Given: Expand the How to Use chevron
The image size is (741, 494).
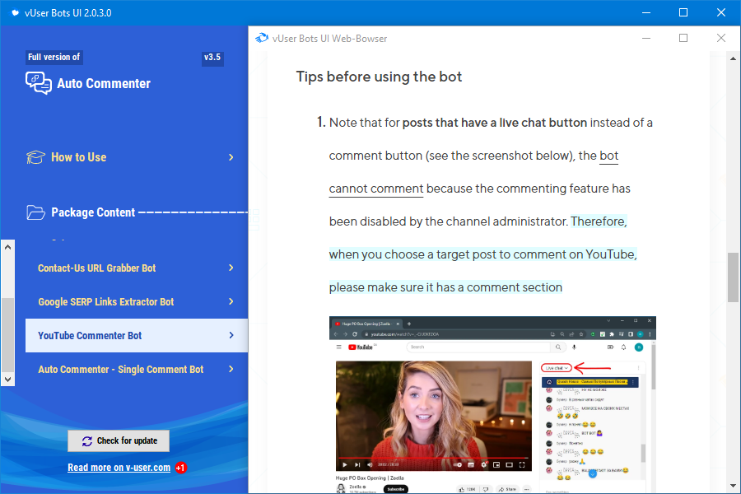Looking at the screenshot, I should click(231, 157).
